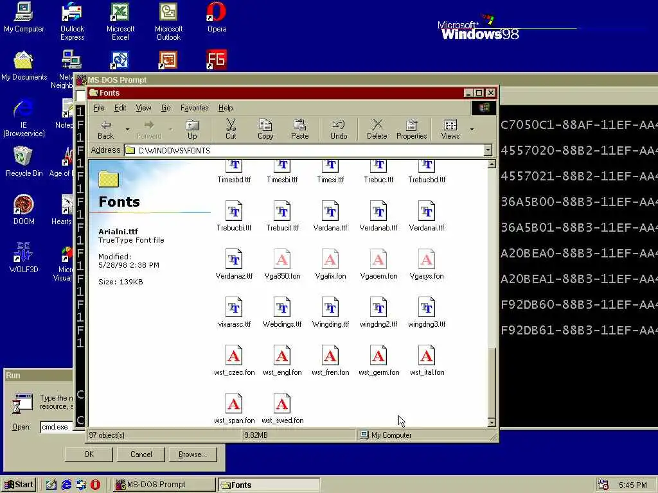Open the File menu
Image resolution: width=658 pixels, height=493 pixels.
(x=98, y=108)
